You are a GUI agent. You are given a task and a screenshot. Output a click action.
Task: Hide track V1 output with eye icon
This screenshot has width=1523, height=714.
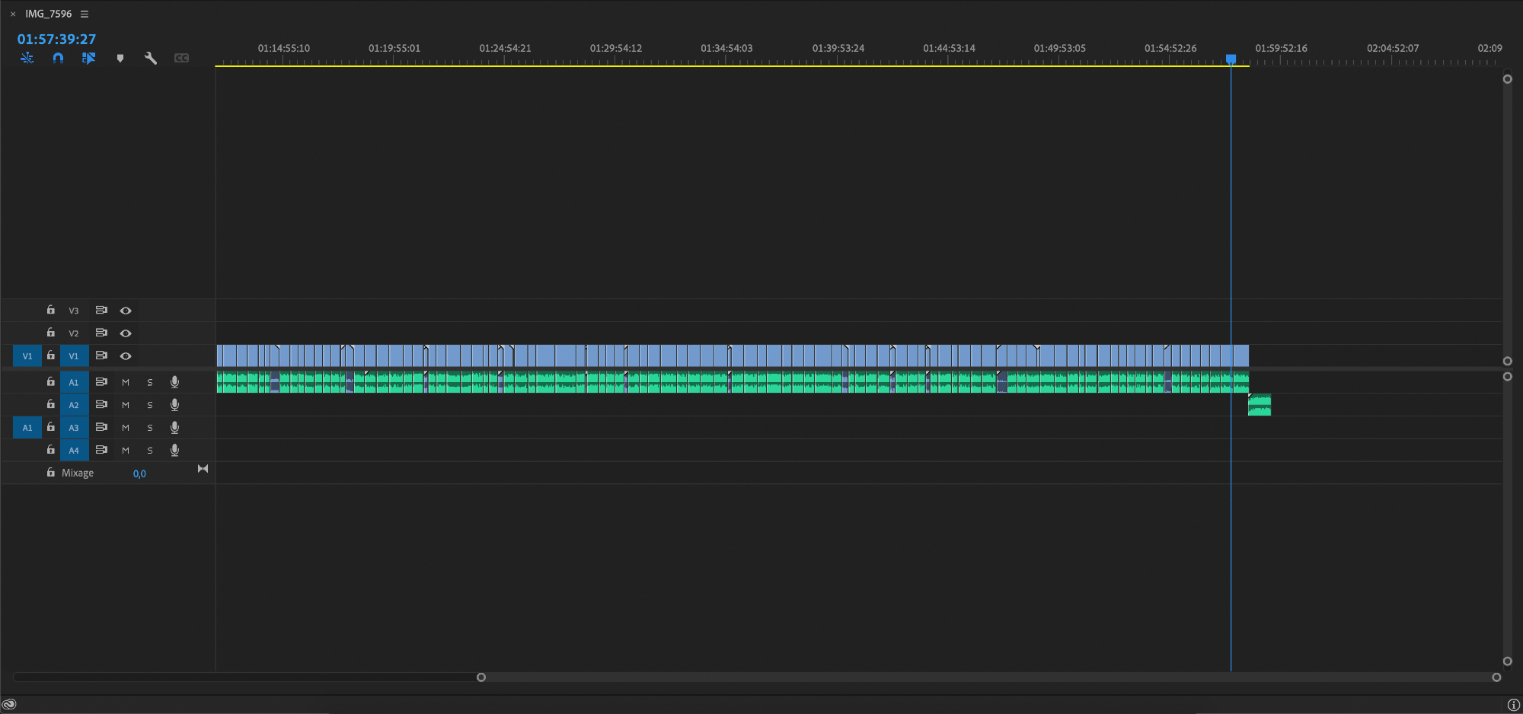126,355
